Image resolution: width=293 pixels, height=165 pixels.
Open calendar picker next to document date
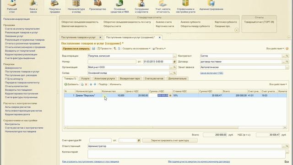point(174,61)
